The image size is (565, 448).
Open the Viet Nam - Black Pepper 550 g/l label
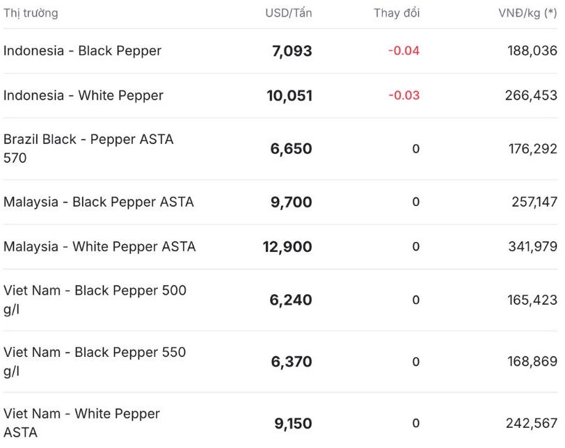[95, 361]
